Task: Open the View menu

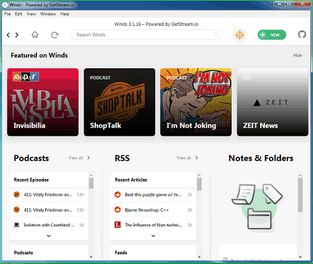Action: (31, 14)
